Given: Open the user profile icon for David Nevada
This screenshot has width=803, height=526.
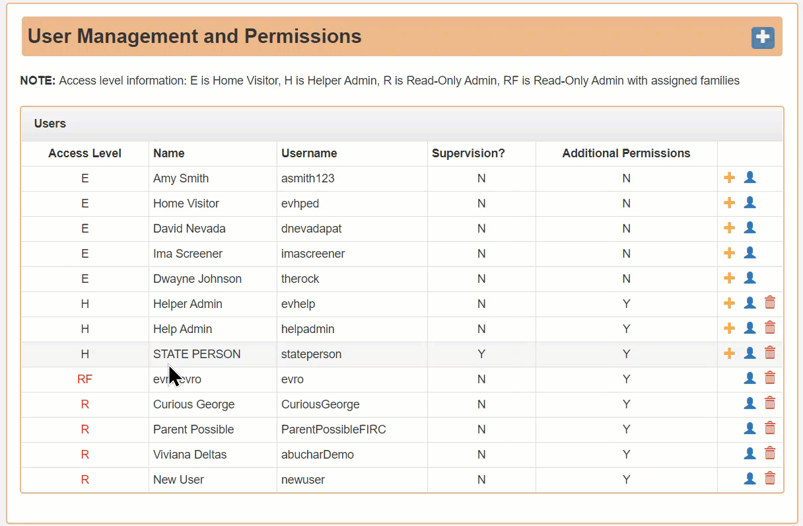Looking at the screenshot, I should tap(750, 228).
